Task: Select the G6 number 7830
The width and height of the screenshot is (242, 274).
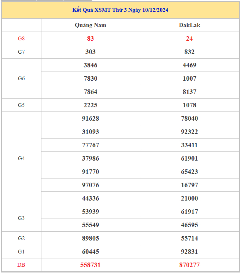Action: (90, 78)
